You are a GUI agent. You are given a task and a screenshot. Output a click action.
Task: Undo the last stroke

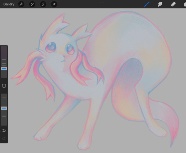point(4,130)
